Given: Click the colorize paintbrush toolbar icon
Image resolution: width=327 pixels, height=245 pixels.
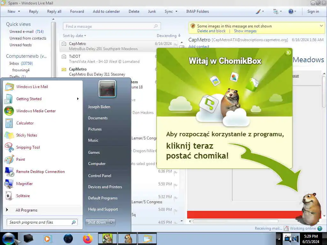Looking at the screenshot, I should [x=258, y=11].
